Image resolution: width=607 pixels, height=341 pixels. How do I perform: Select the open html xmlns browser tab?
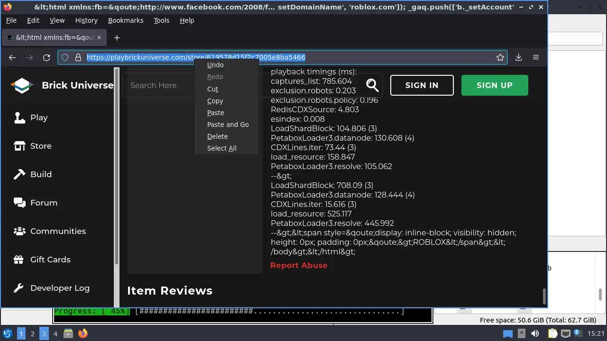point(55,37)
